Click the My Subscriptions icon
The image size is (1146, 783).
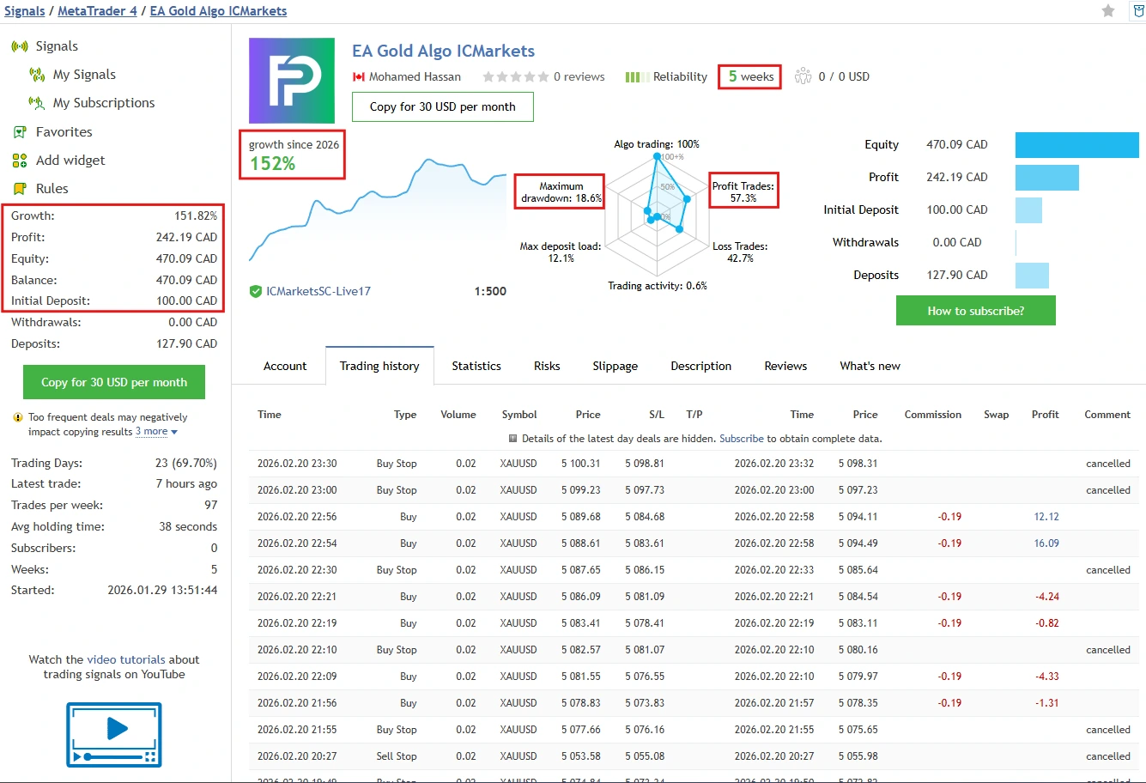coord(37,103)
